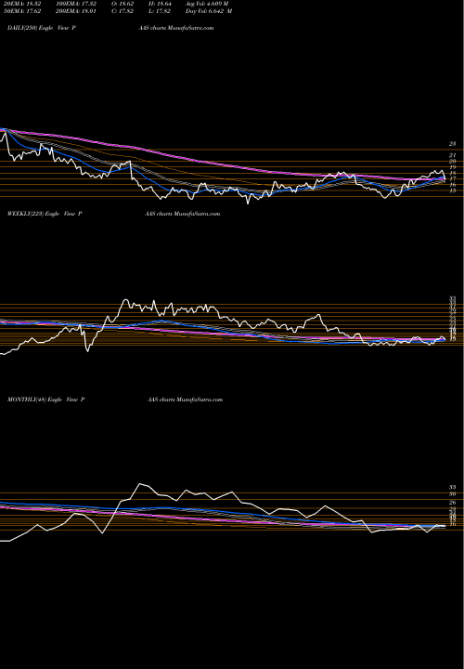Viewport: 464px width, 669px height.
Task: Click the 33 price label on monthly chart
Action: (x=452, y=487)
